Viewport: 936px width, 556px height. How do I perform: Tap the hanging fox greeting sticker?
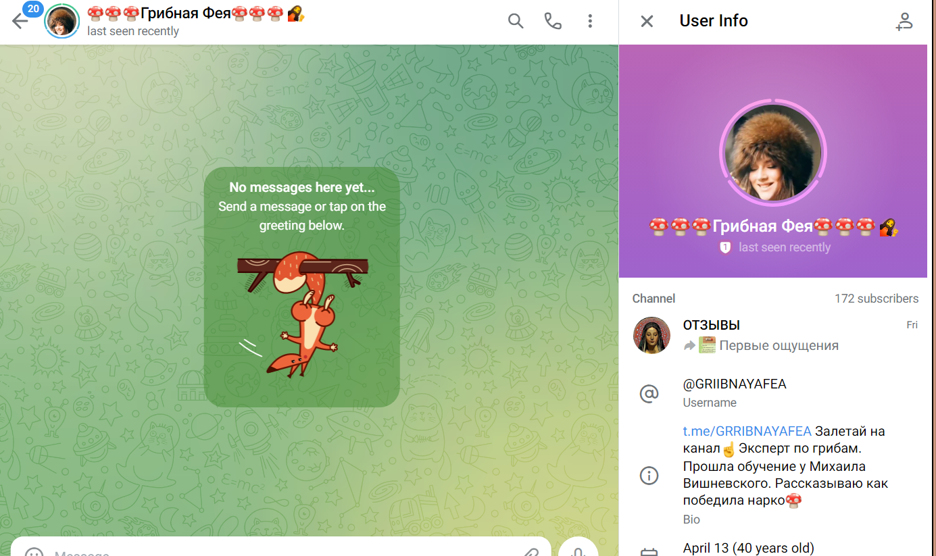301,314
